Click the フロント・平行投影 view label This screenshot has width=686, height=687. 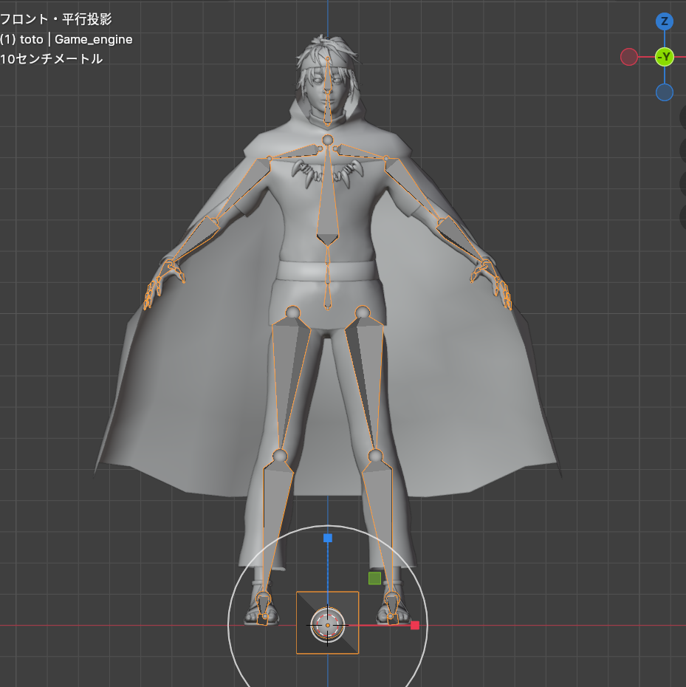point(55,19)
